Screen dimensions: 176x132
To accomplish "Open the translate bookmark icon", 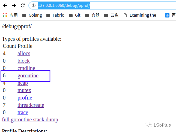I will click(x=167, y=15).
